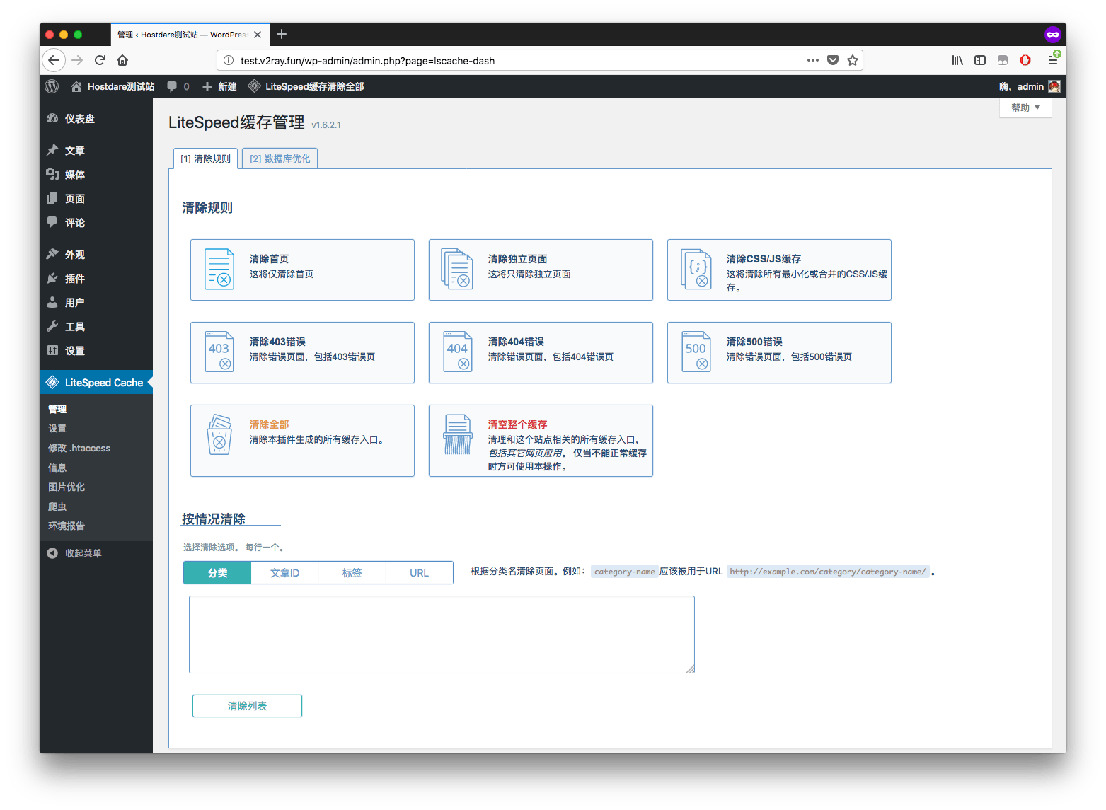Open the address bar page actions menu
1106x810 pixels.
point(812,60)
